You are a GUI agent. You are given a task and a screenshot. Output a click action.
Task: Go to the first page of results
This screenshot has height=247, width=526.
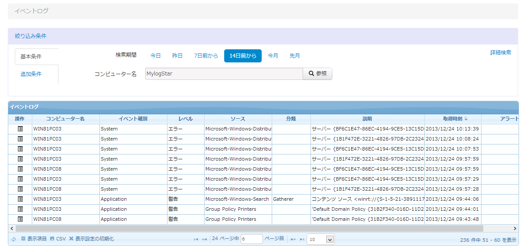(x=196, y=239)
